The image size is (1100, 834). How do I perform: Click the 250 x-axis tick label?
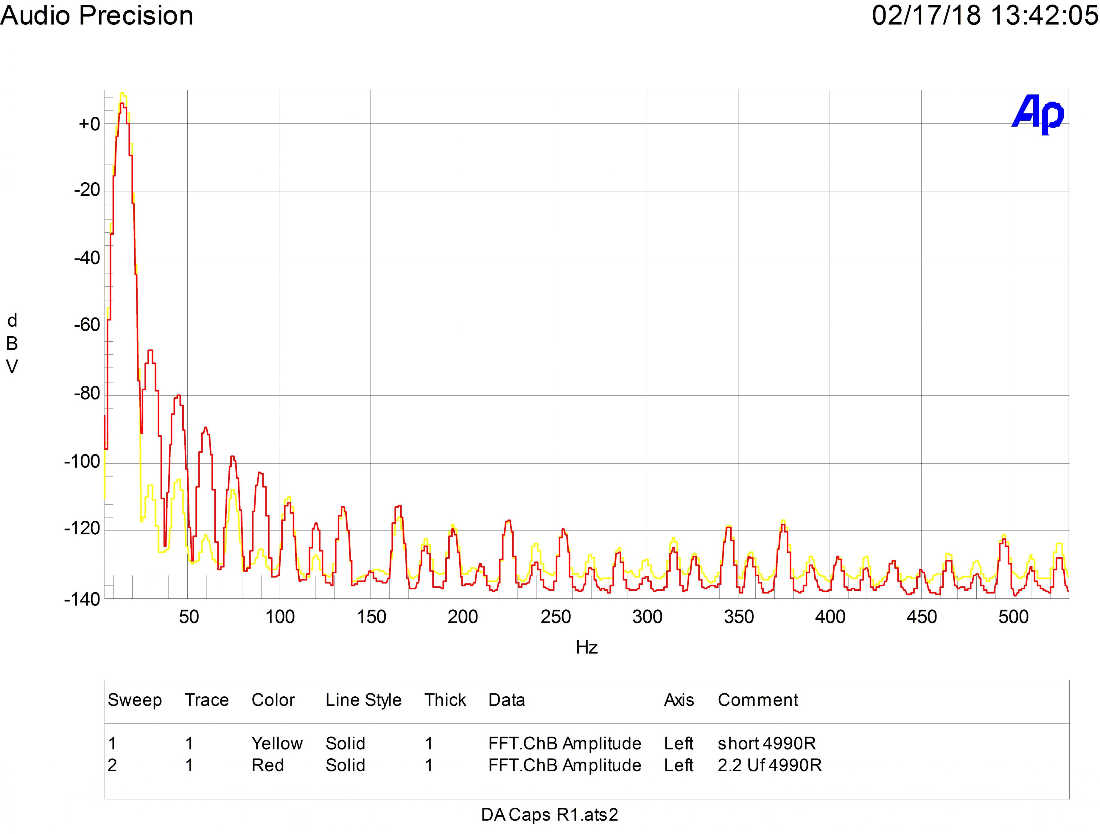click(x=556, y=617)
